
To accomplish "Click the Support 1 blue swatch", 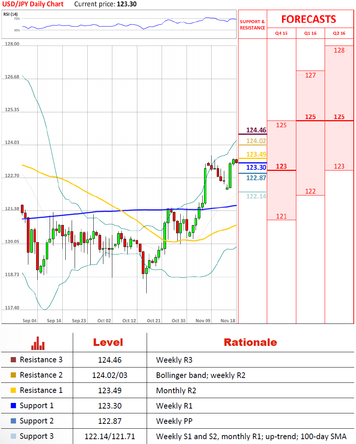I will click(13, 406).
